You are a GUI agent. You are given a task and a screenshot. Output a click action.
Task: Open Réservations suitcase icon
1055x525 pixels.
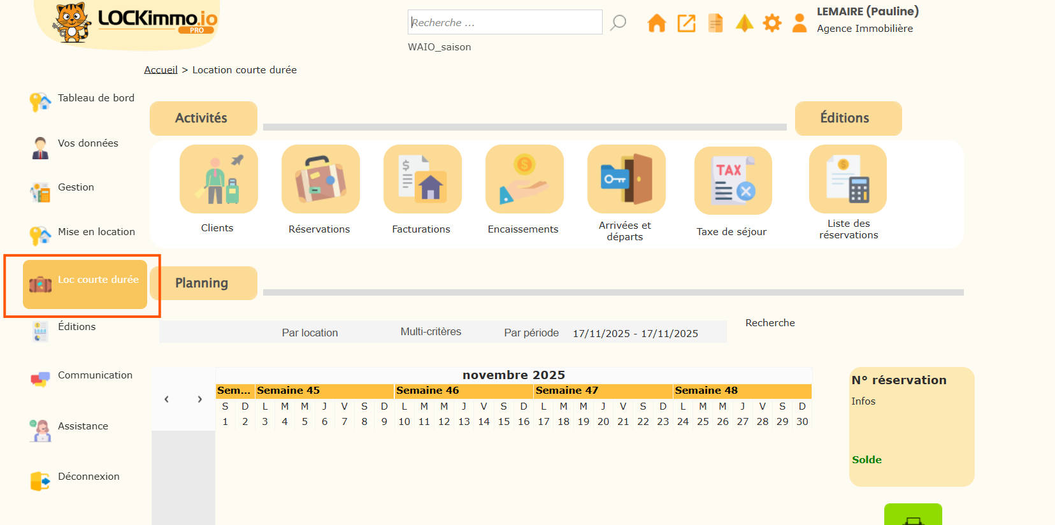(320, 179)
